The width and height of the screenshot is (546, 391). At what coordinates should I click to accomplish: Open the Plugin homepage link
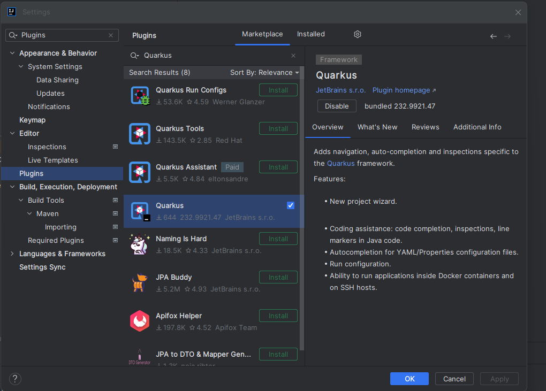[x=404, y=90]
